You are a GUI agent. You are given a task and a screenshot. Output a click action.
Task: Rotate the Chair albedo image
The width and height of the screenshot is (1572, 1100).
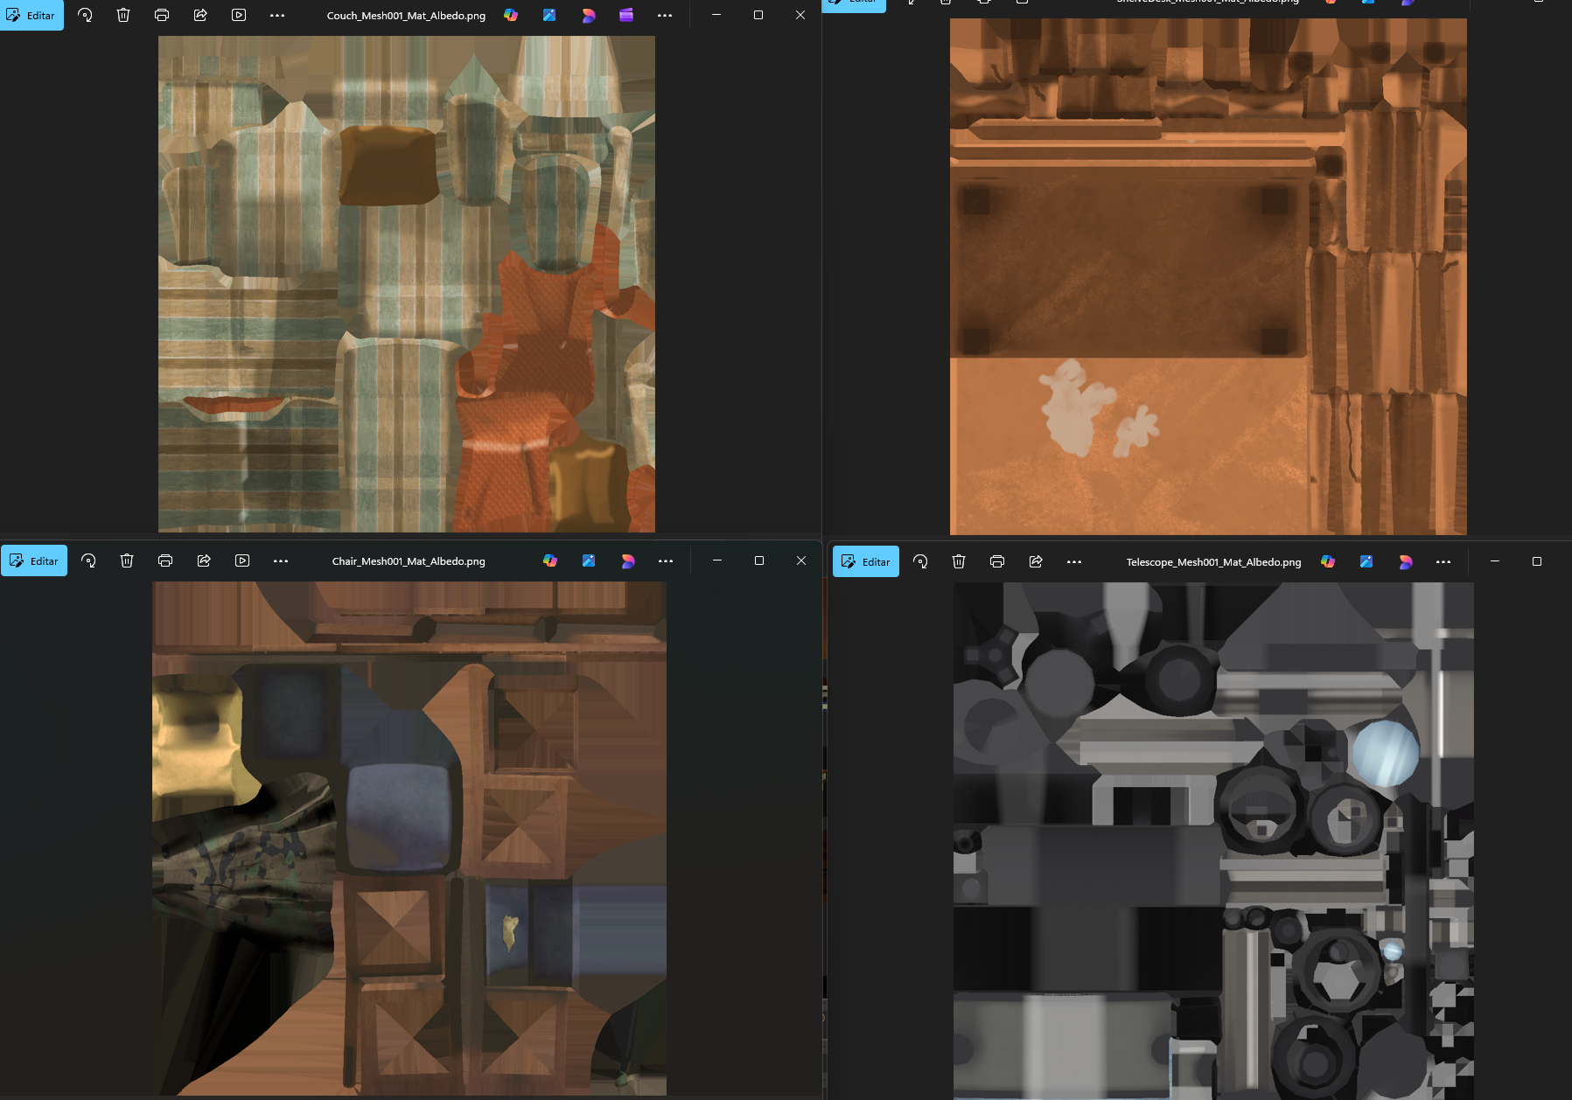88,560
